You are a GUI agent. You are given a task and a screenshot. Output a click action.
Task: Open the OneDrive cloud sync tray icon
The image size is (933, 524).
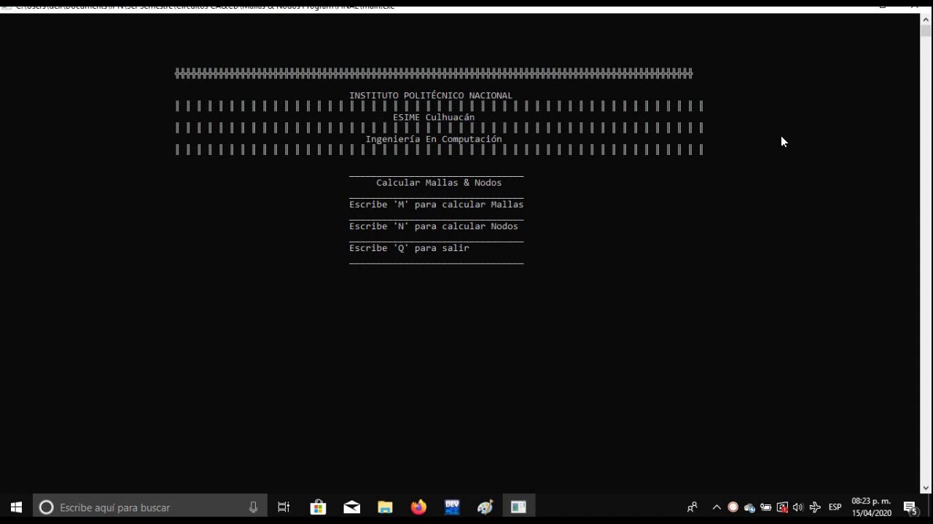(x=749, y=507)
